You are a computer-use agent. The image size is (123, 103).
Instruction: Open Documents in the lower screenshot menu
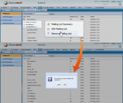point(65,50)
